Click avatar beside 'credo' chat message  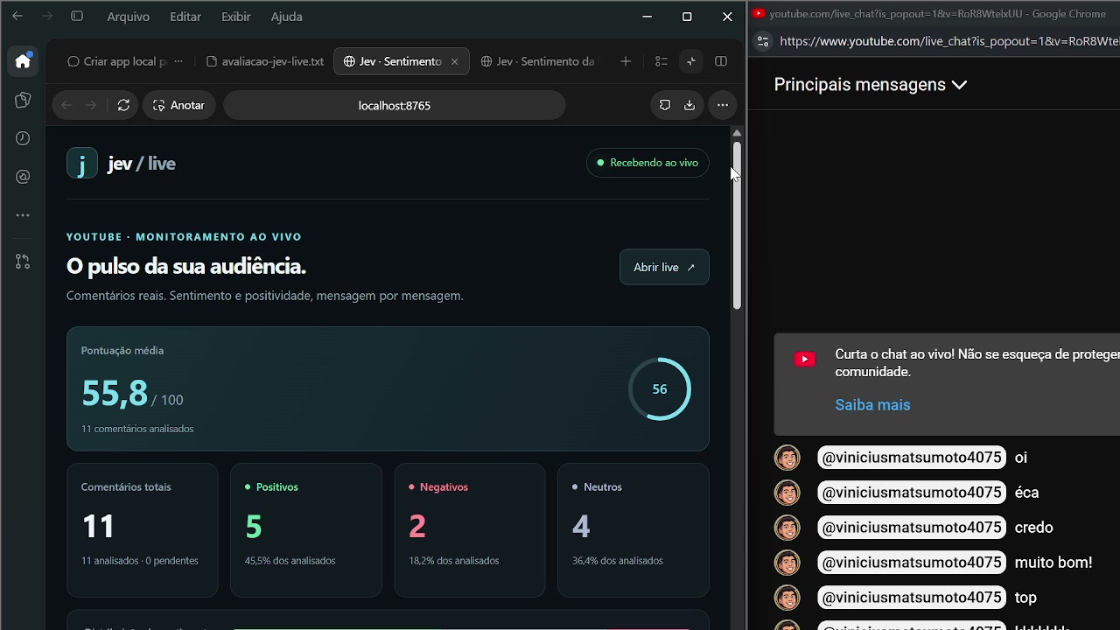coord(787,528)
